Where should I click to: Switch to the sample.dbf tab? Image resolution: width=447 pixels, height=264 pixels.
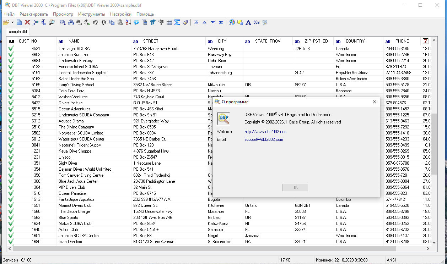[18, 32]
